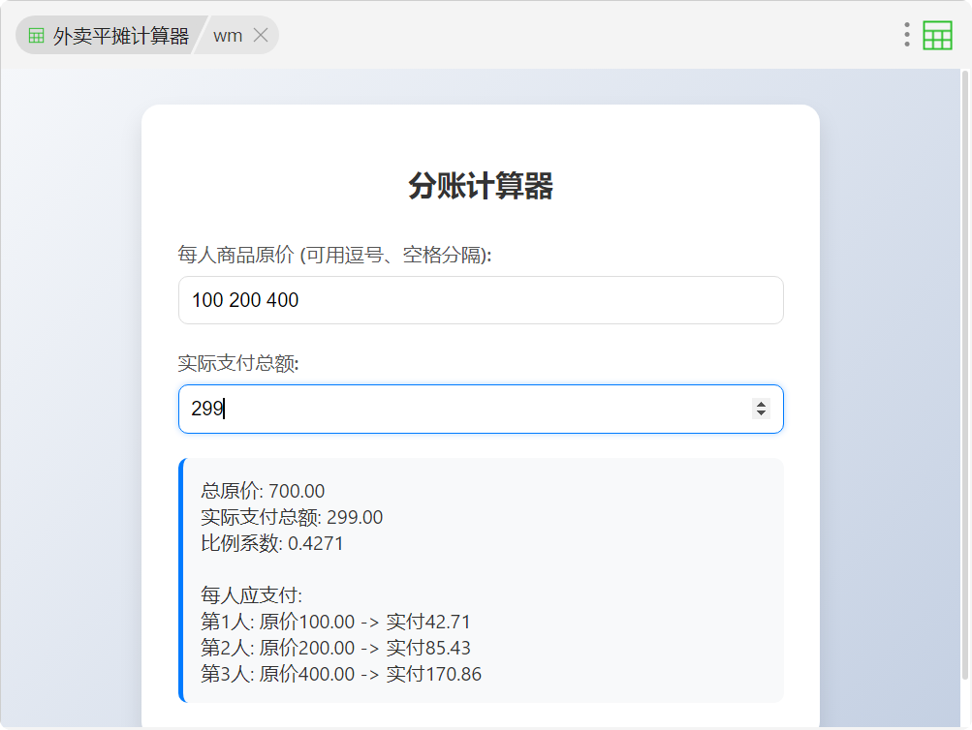Viewport: 972px width, 730px height.
Task: Click the 比例系数: 0.4271 line
Action: 272,543
